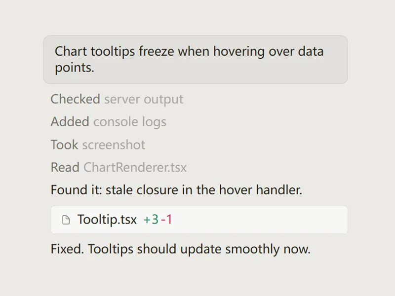Viewport: 395px width, 296px height.
Task: Click the word "smoothly" in the final reply
Action: tap(252, 249)
